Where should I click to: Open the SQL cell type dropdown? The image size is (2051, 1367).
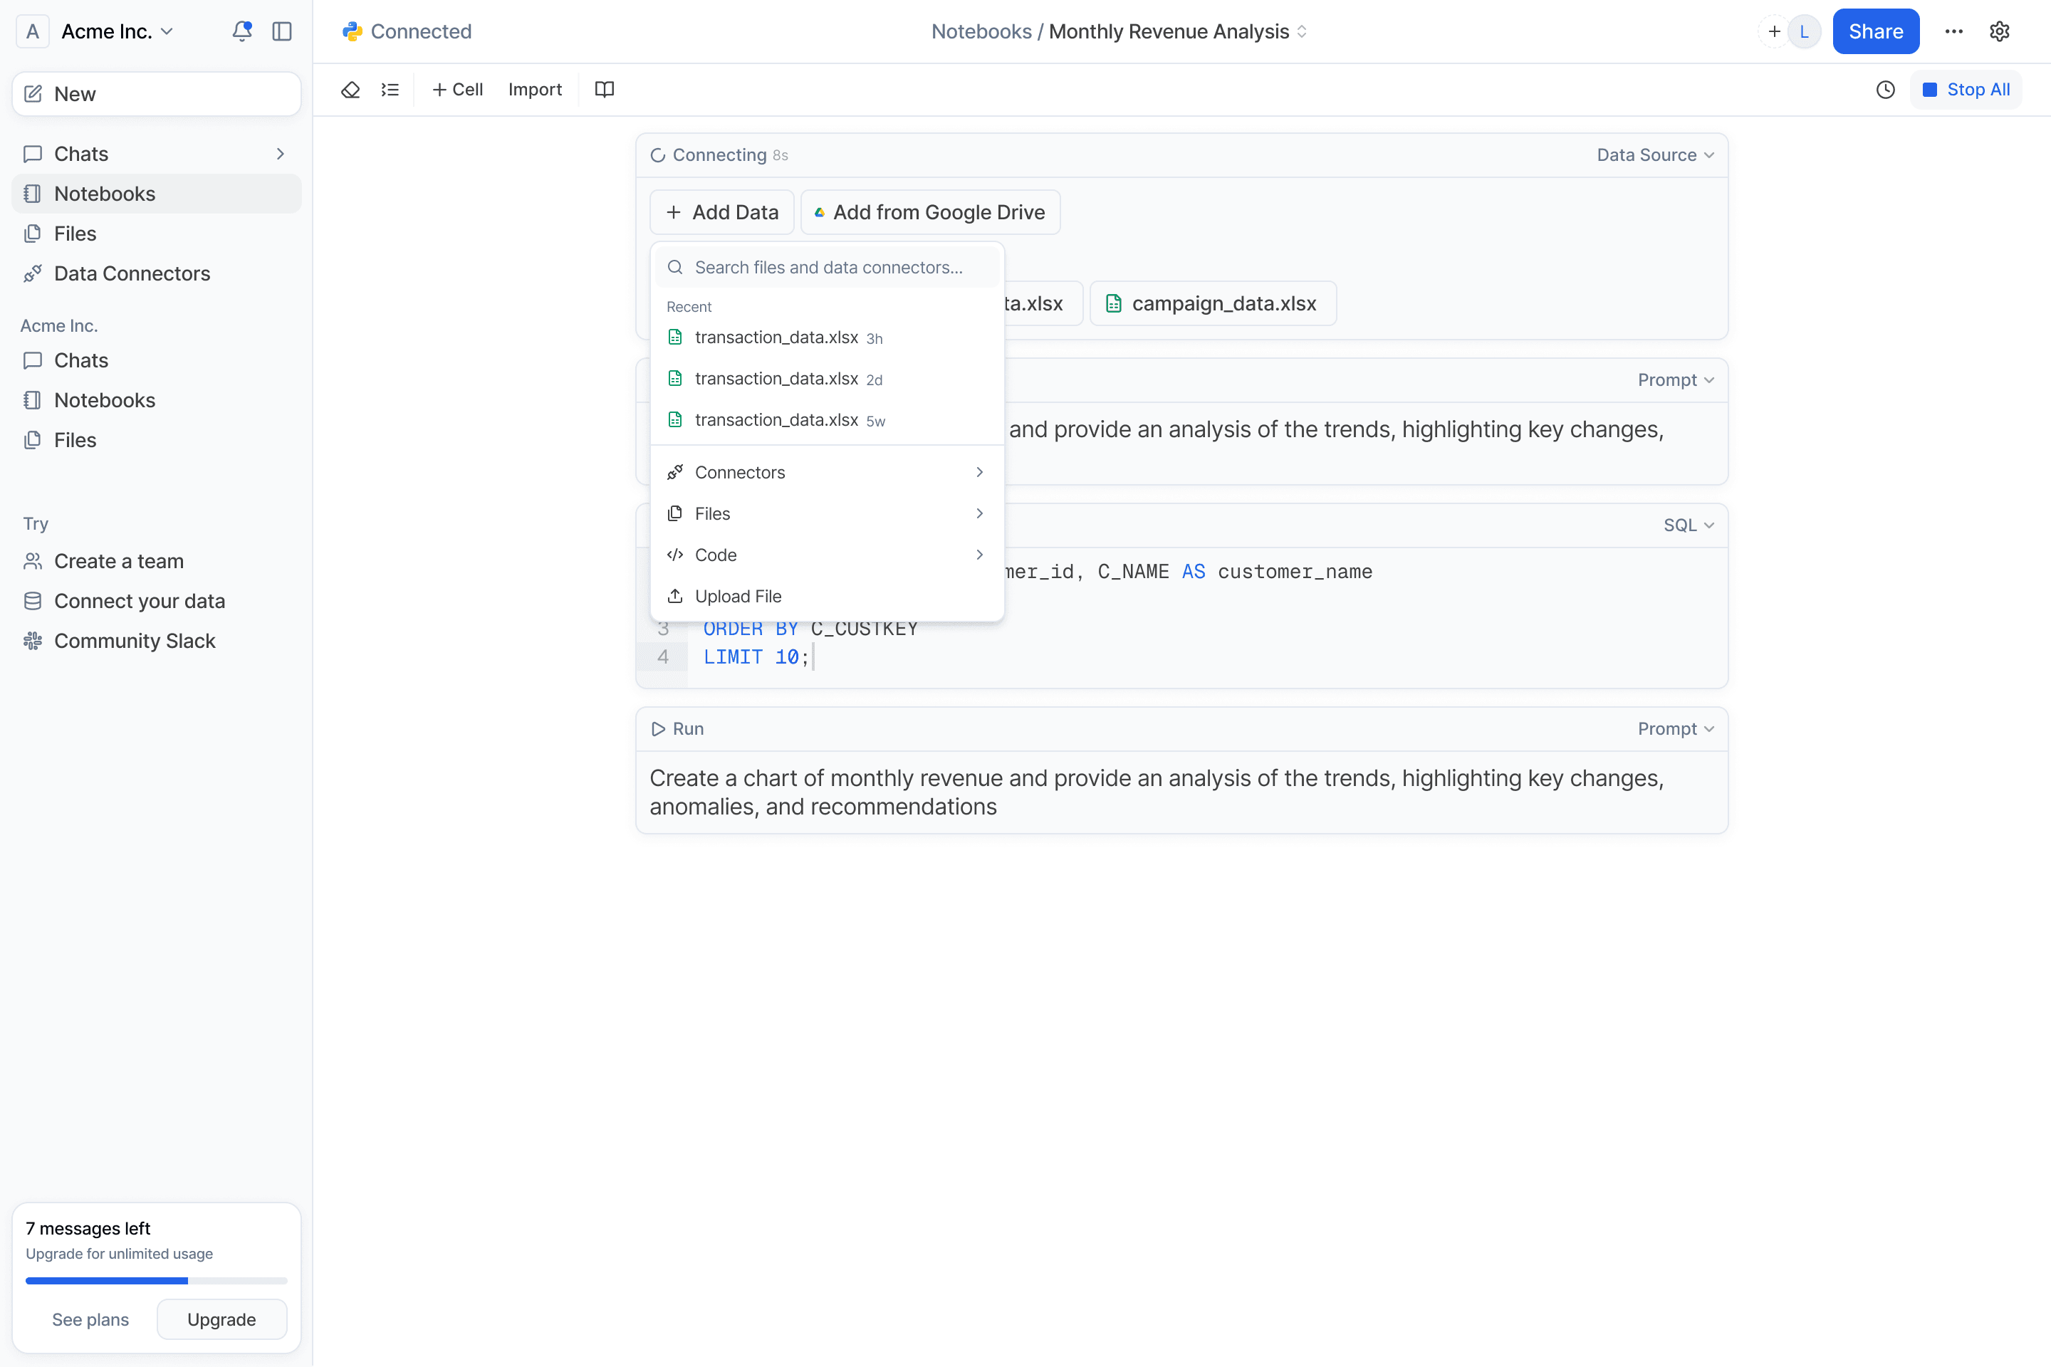pos(1687,525)
